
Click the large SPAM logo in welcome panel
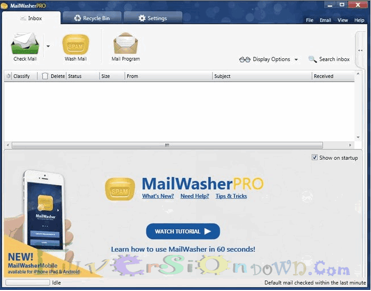pyautogui.click(x=120, y=189)
